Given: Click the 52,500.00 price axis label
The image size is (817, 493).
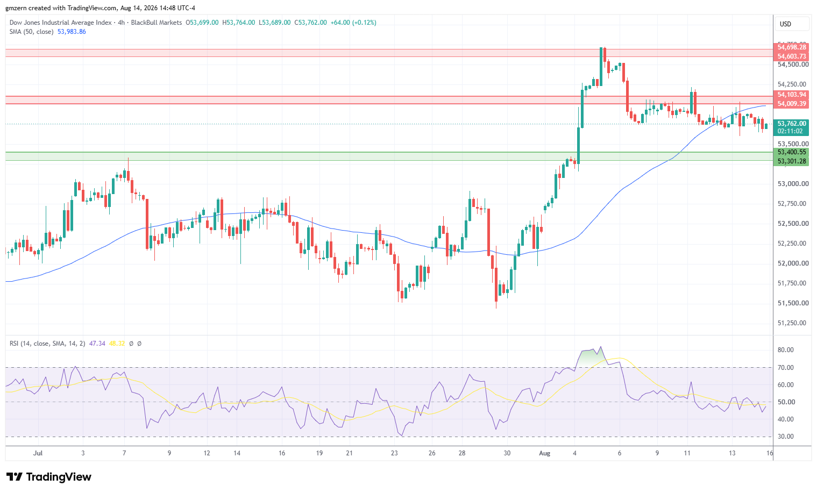Looking at the screenshot, I should coord(793,224).
